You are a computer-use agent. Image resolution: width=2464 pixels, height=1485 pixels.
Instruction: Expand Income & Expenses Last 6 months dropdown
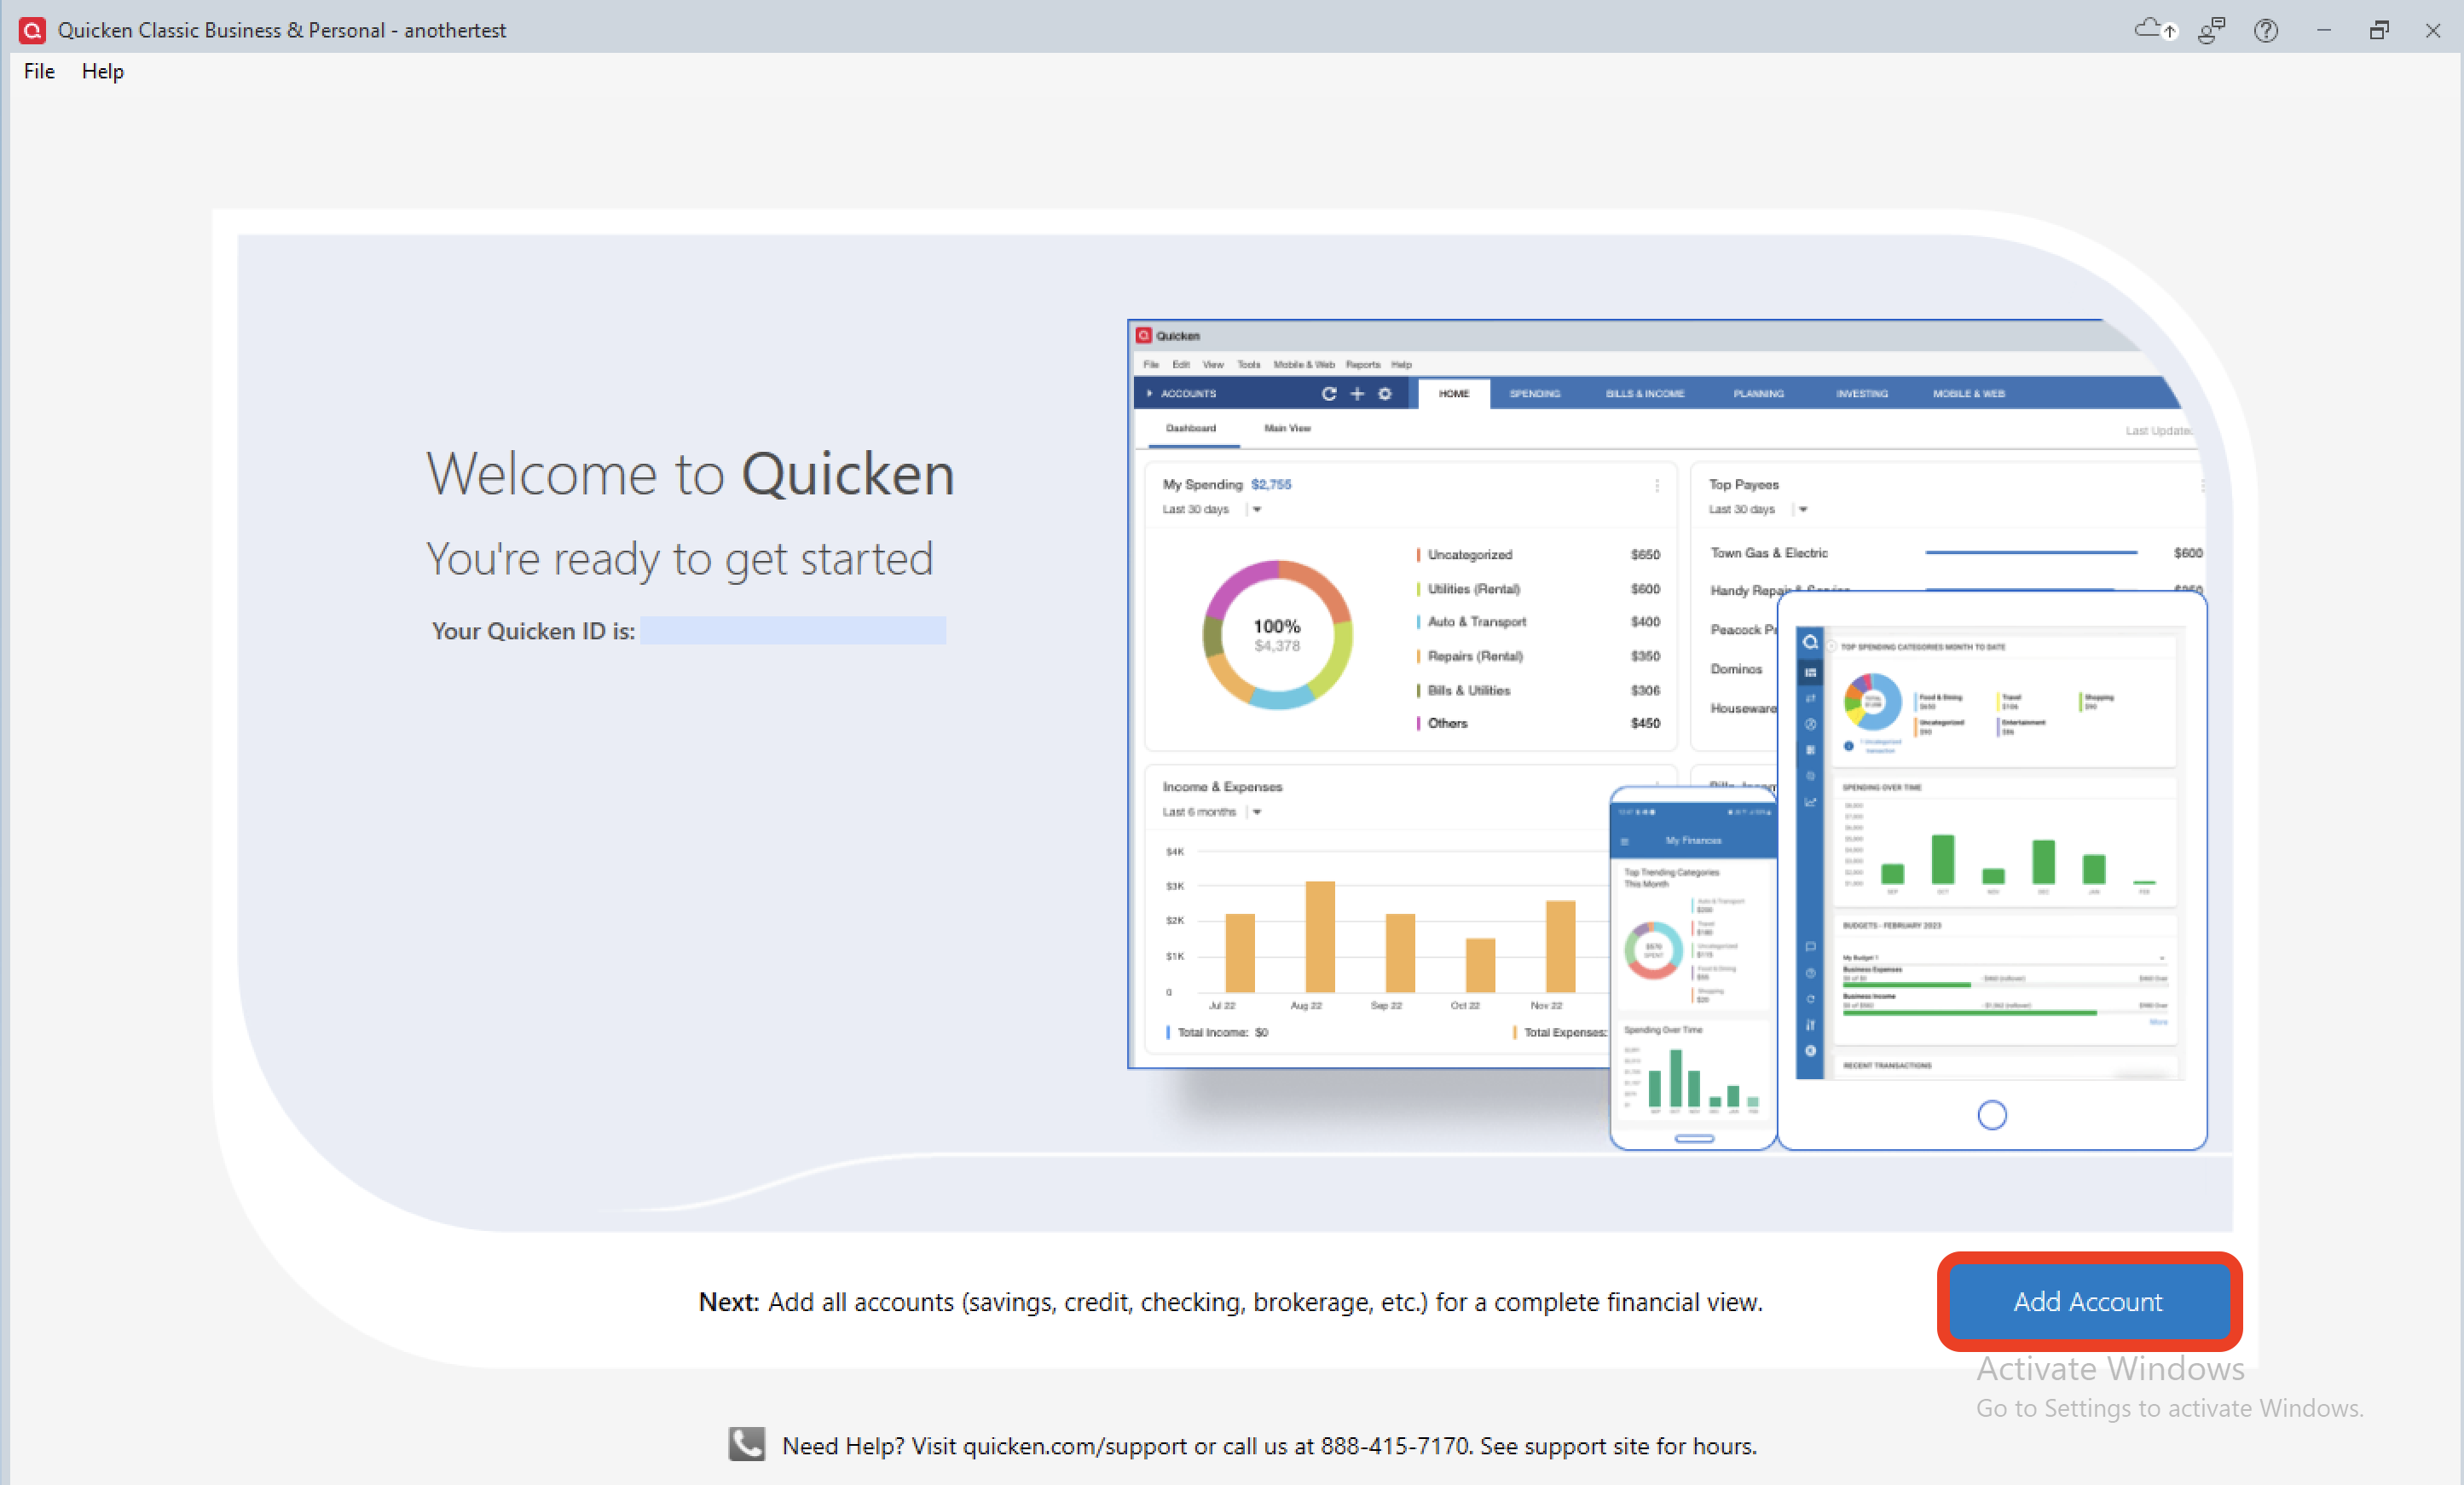tap(1257, 812)
